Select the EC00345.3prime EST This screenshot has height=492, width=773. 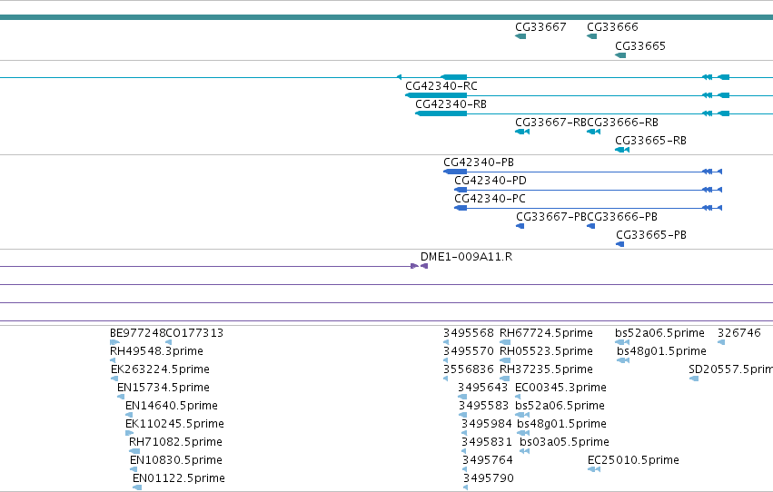(x=560, y=389)
